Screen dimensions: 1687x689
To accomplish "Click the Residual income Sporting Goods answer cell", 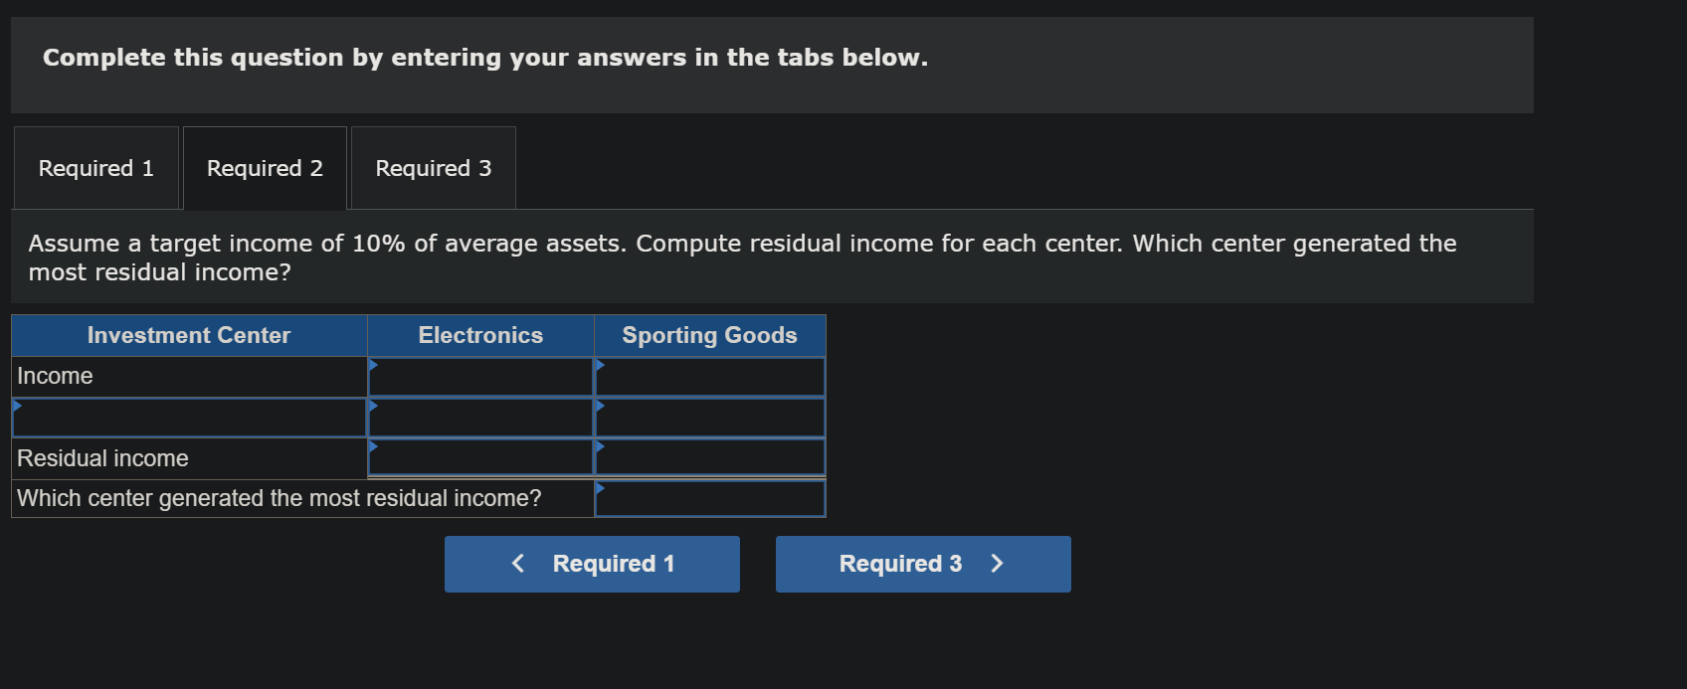I will (x=709, y=457).
